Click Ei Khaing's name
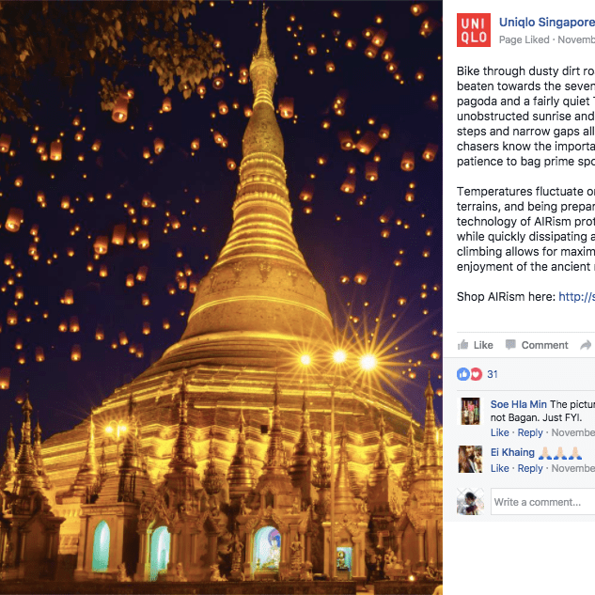The height and width of the screenshot is (595, 595). point(512,452)
